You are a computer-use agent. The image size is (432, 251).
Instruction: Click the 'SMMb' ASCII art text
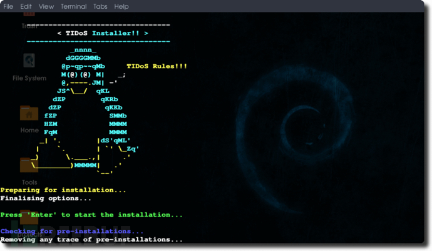pos(118,116)
